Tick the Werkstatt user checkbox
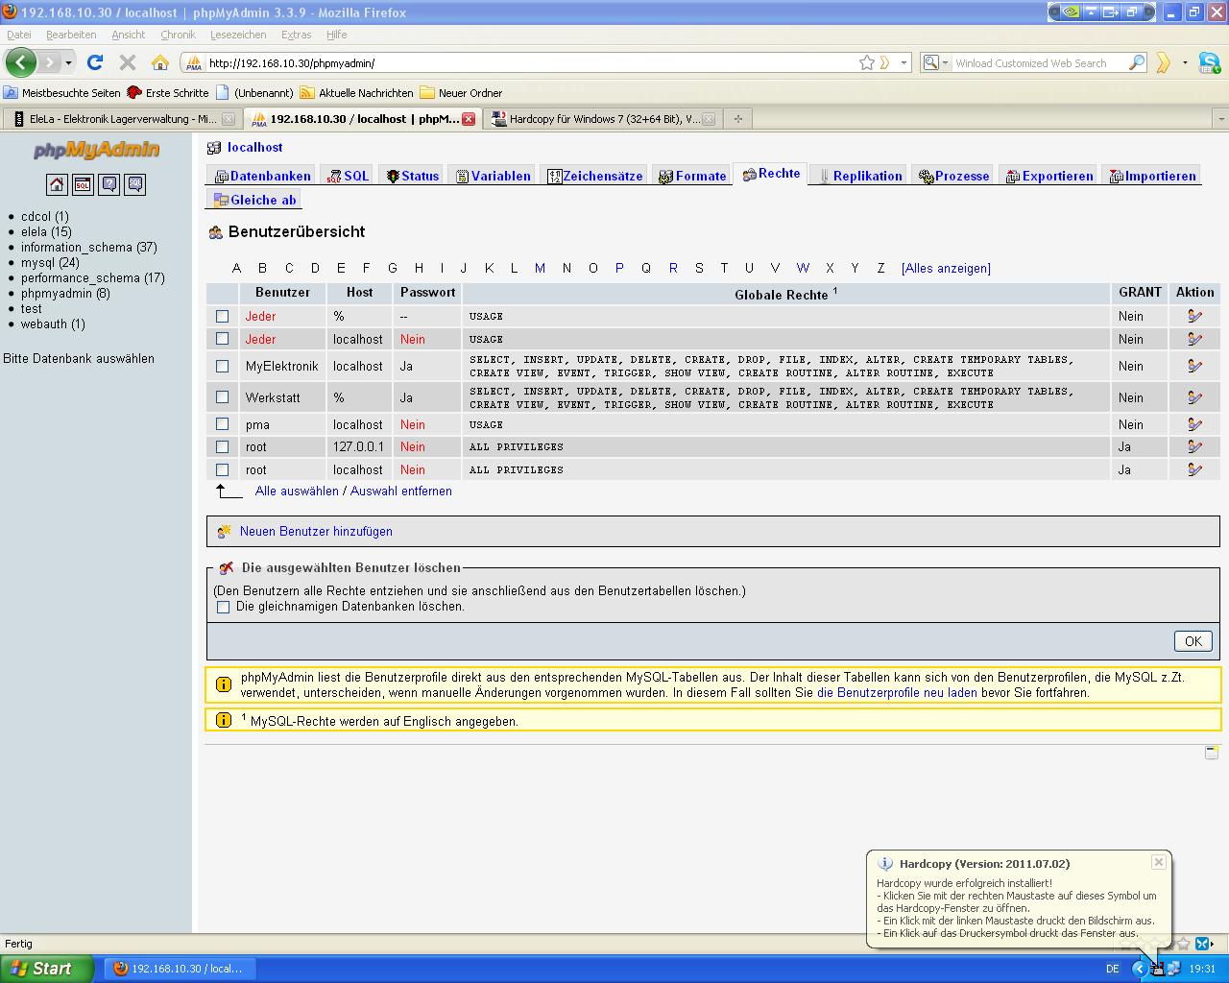The width and height of the screenshot is (1229, 983). [223, 397]
